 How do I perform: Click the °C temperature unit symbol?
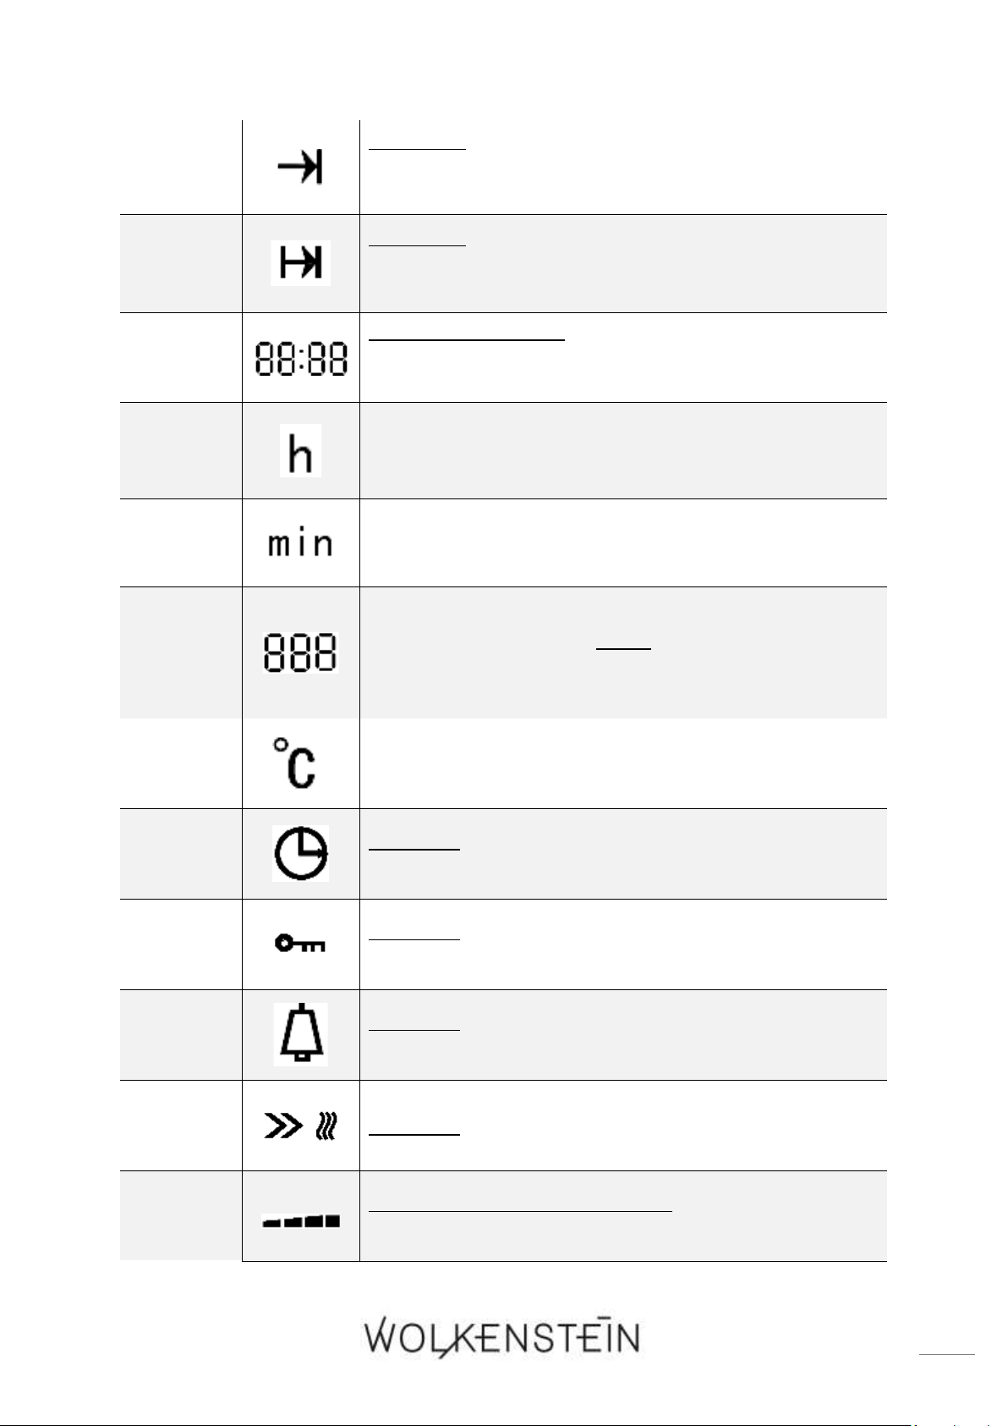[x=294, y=763]
